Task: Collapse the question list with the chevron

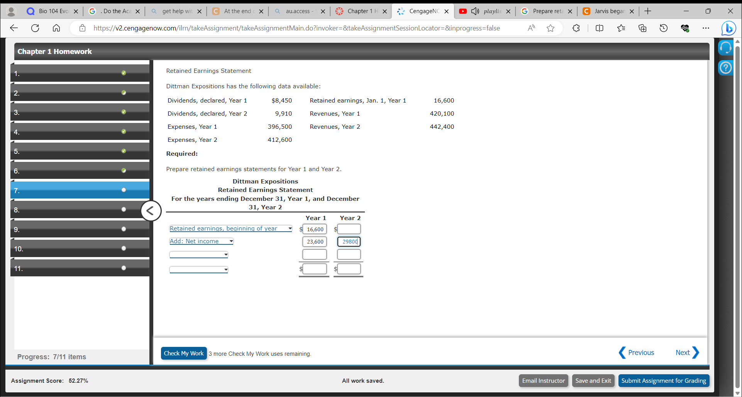Action: [151, 210]
